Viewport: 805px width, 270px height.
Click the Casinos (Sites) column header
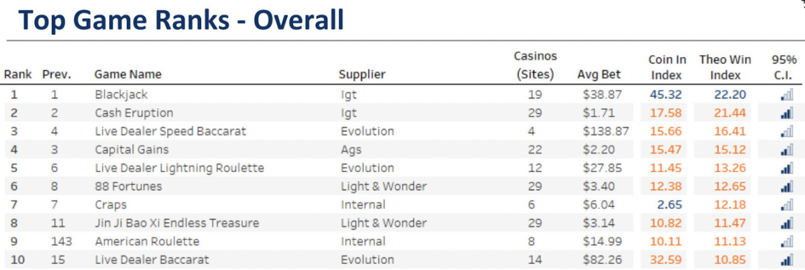(535, 66)
